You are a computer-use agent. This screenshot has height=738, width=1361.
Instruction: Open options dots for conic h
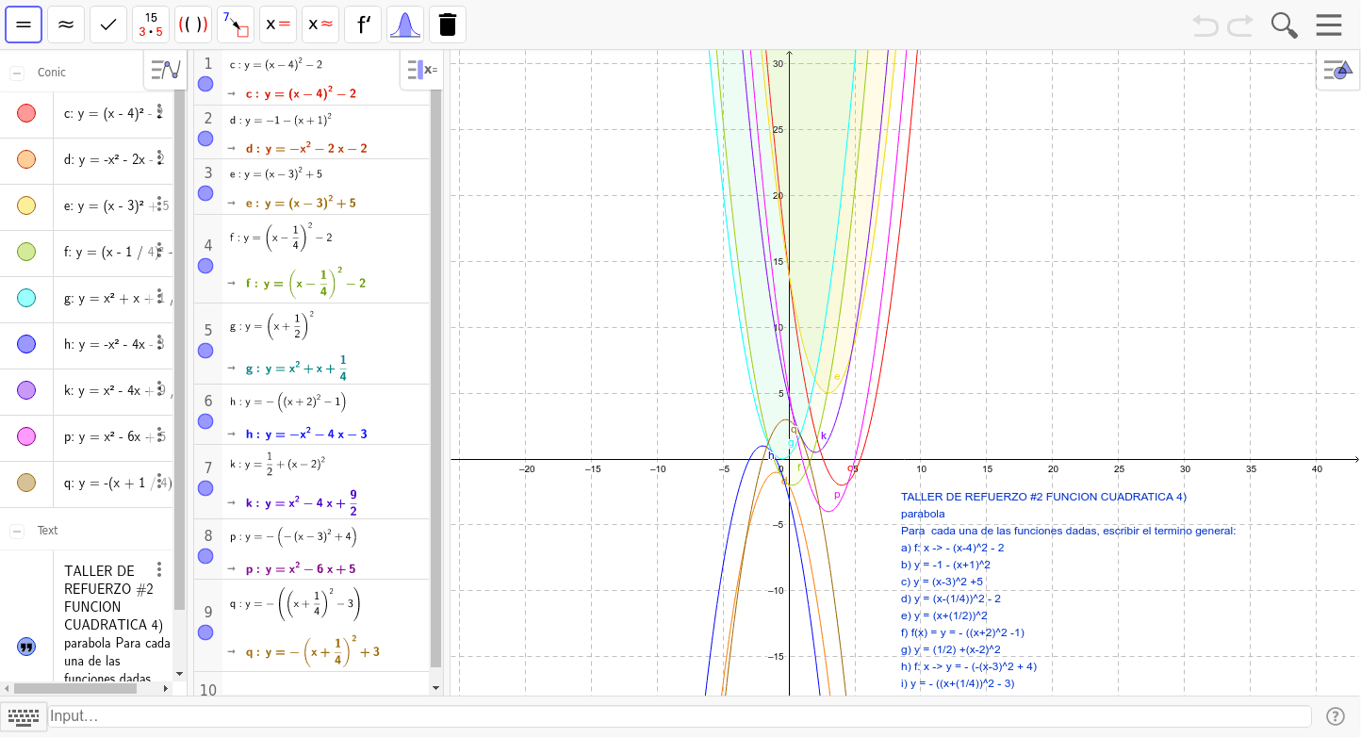[159, 344]
